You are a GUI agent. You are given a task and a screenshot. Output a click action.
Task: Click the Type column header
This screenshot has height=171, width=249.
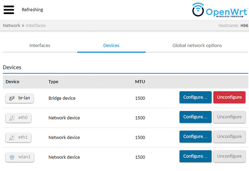pyautogui.click(x=53, y=82)
